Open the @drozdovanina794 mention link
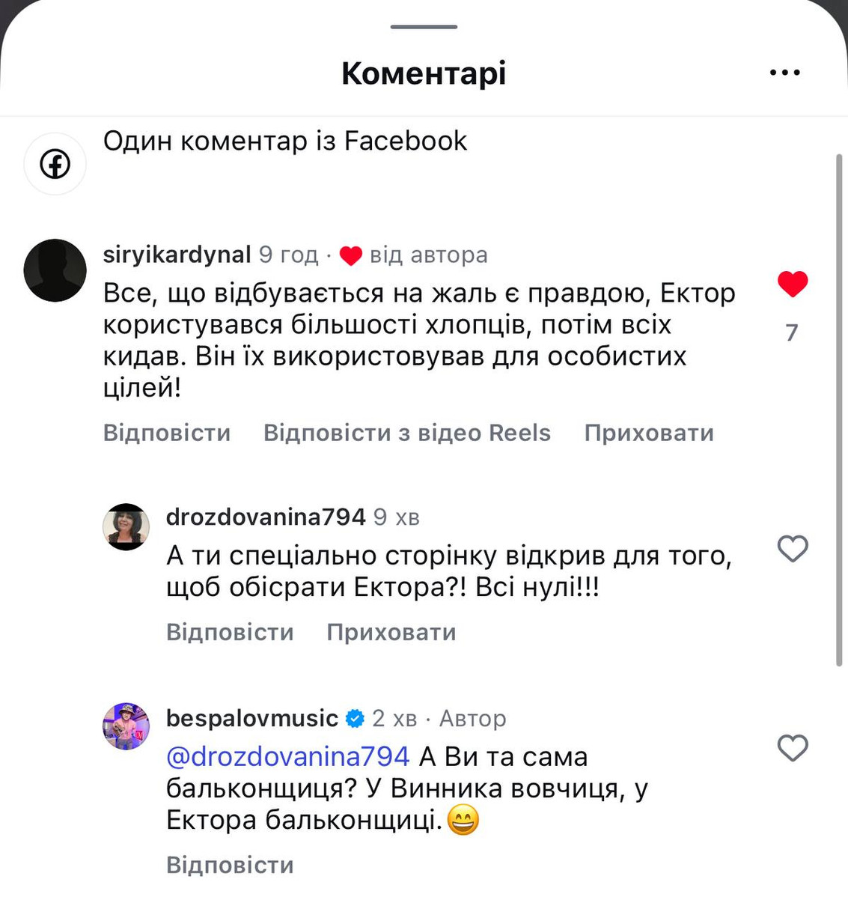Image resolution: width=848 pixels, height=906 pixels. coord(285,756)
